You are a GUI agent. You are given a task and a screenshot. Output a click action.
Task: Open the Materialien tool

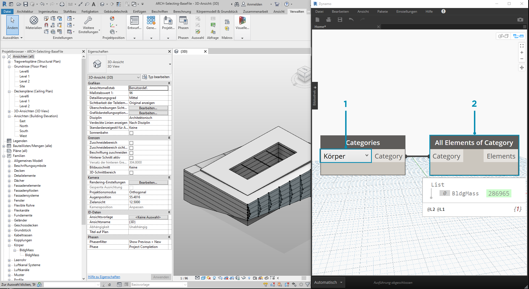tap(34, 23)
